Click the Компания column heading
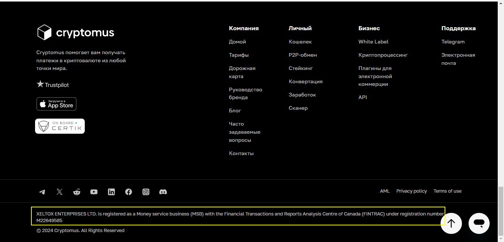Image resolution: width=504 pixels, height=242 pixels. [244, 28]
